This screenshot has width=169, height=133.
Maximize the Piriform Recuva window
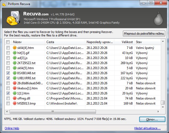pos(151,3)
